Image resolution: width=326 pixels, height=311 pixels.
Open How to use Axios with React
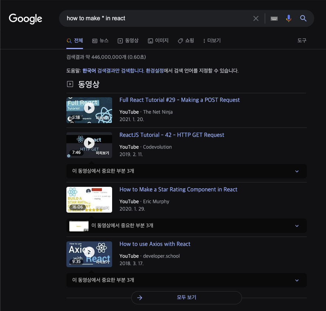tap(155, 244)
